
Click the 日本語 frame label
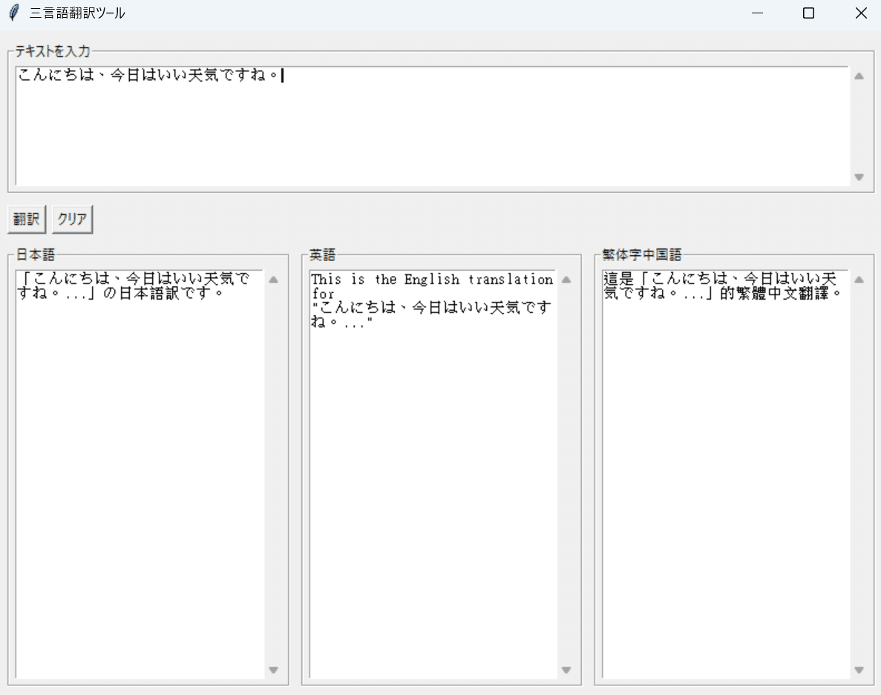point(34,254)
